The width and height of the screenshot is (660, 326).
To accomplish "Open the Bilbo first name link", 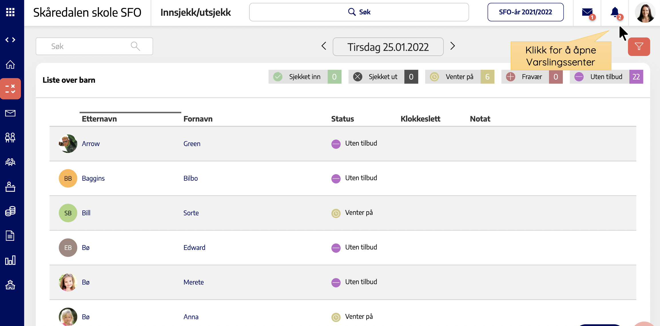I will [190, 178].
